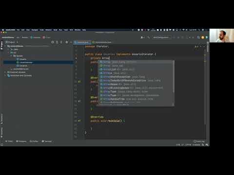Open the Build menu
The image size is (234, 175).
coord(55,30)
